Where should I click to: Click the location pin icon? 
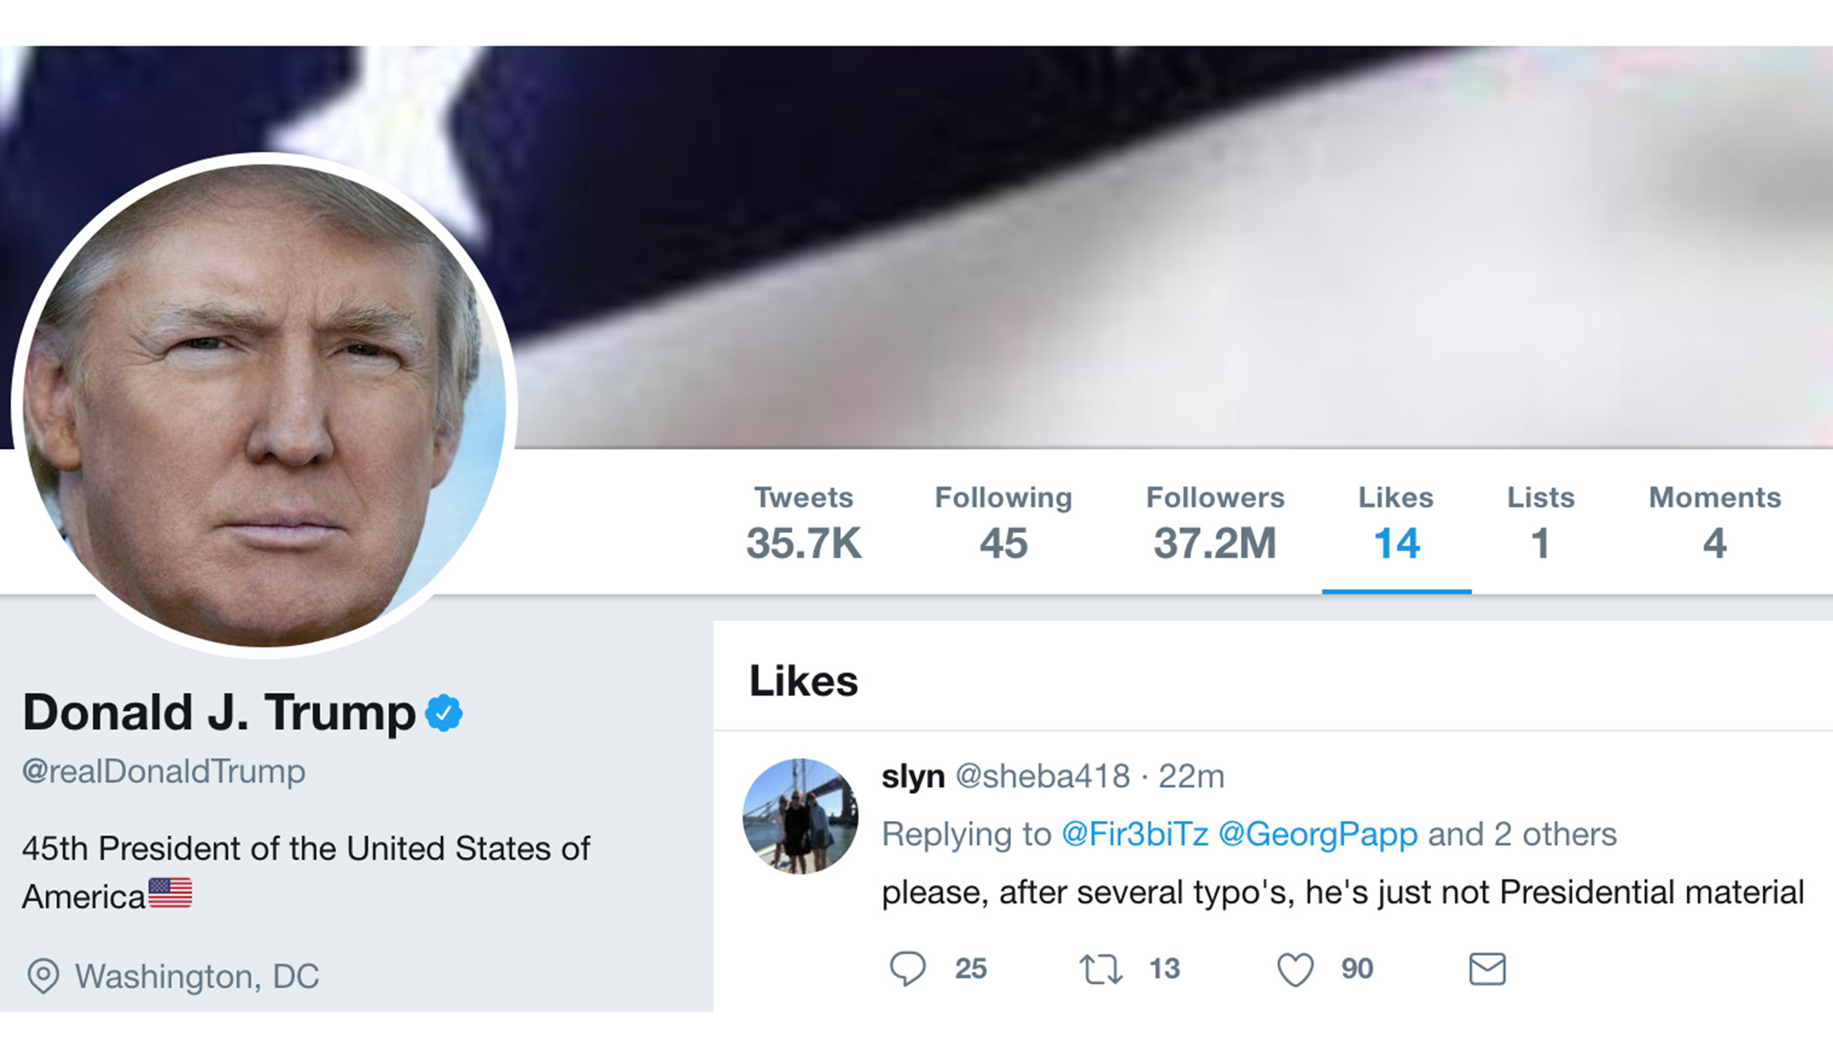coord(43,976)
